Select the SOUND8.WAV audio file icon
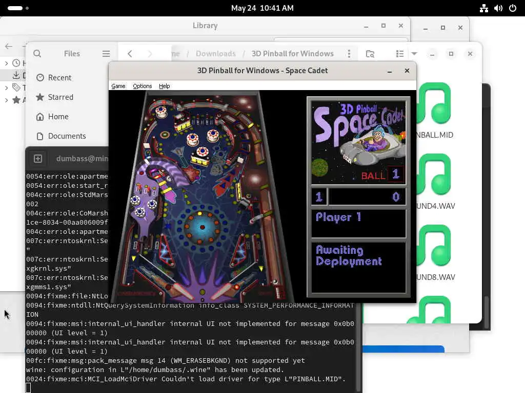The image size is (525, 393). pyautogui.click(x=434, y=246)
